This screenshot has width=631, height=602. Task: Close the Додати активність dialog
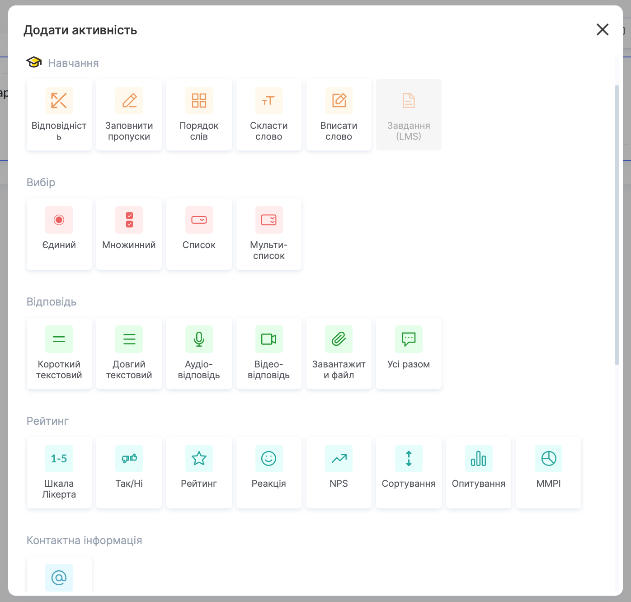coord(602,30)
